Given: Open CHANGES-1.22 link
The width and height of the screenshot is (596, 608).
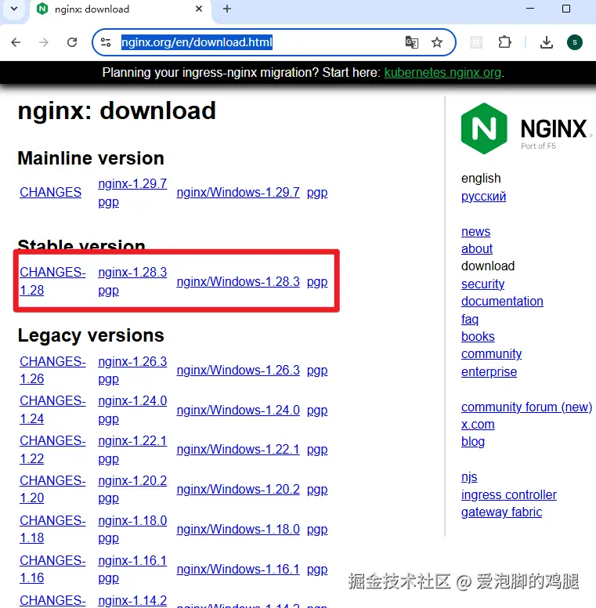Looking at the screenshot, I should coord(52,450).
